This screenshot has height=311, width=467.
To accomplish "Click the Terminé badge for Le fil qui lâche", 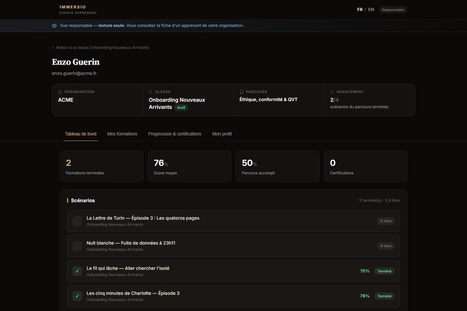I will (x=384, y=271).
